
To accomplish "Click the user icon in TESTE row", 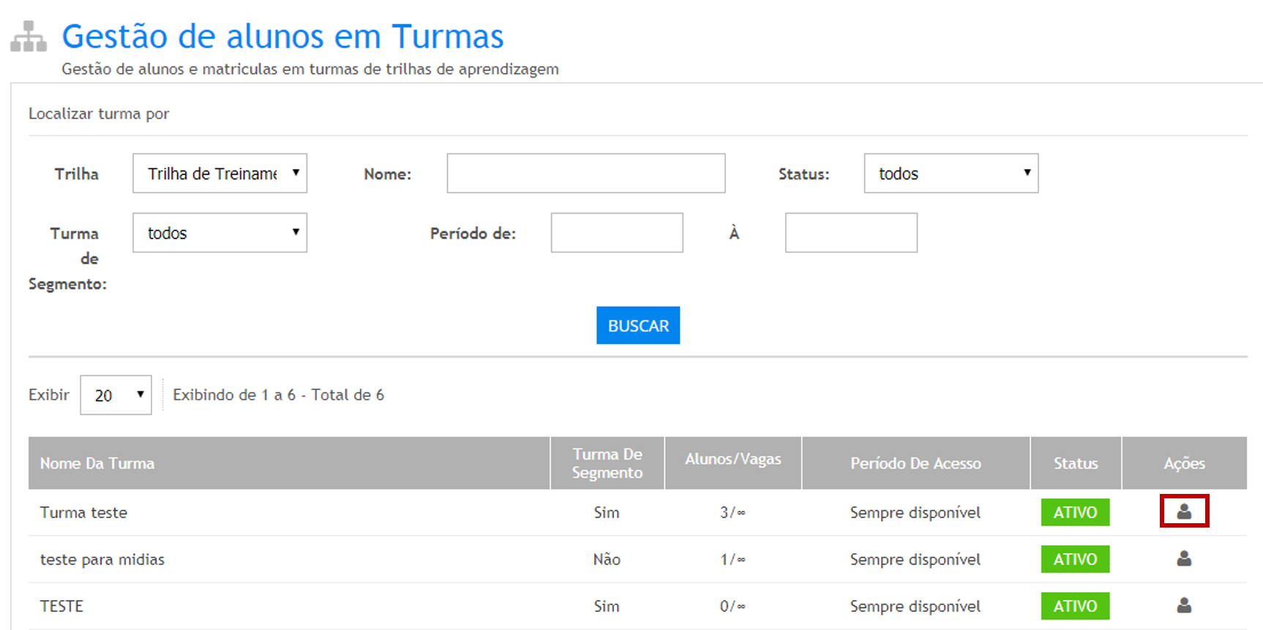I will 1184,605.
